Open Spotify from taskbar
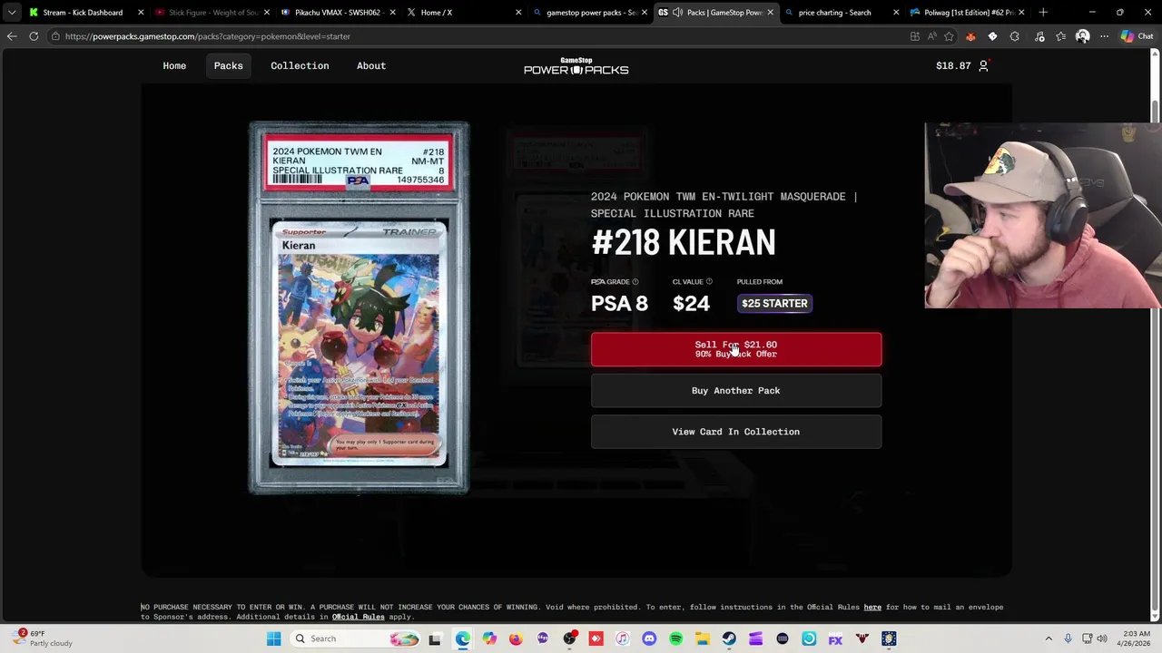Image resolution: width=1162 pixels, height=653 pixels. tap(675, 638)
